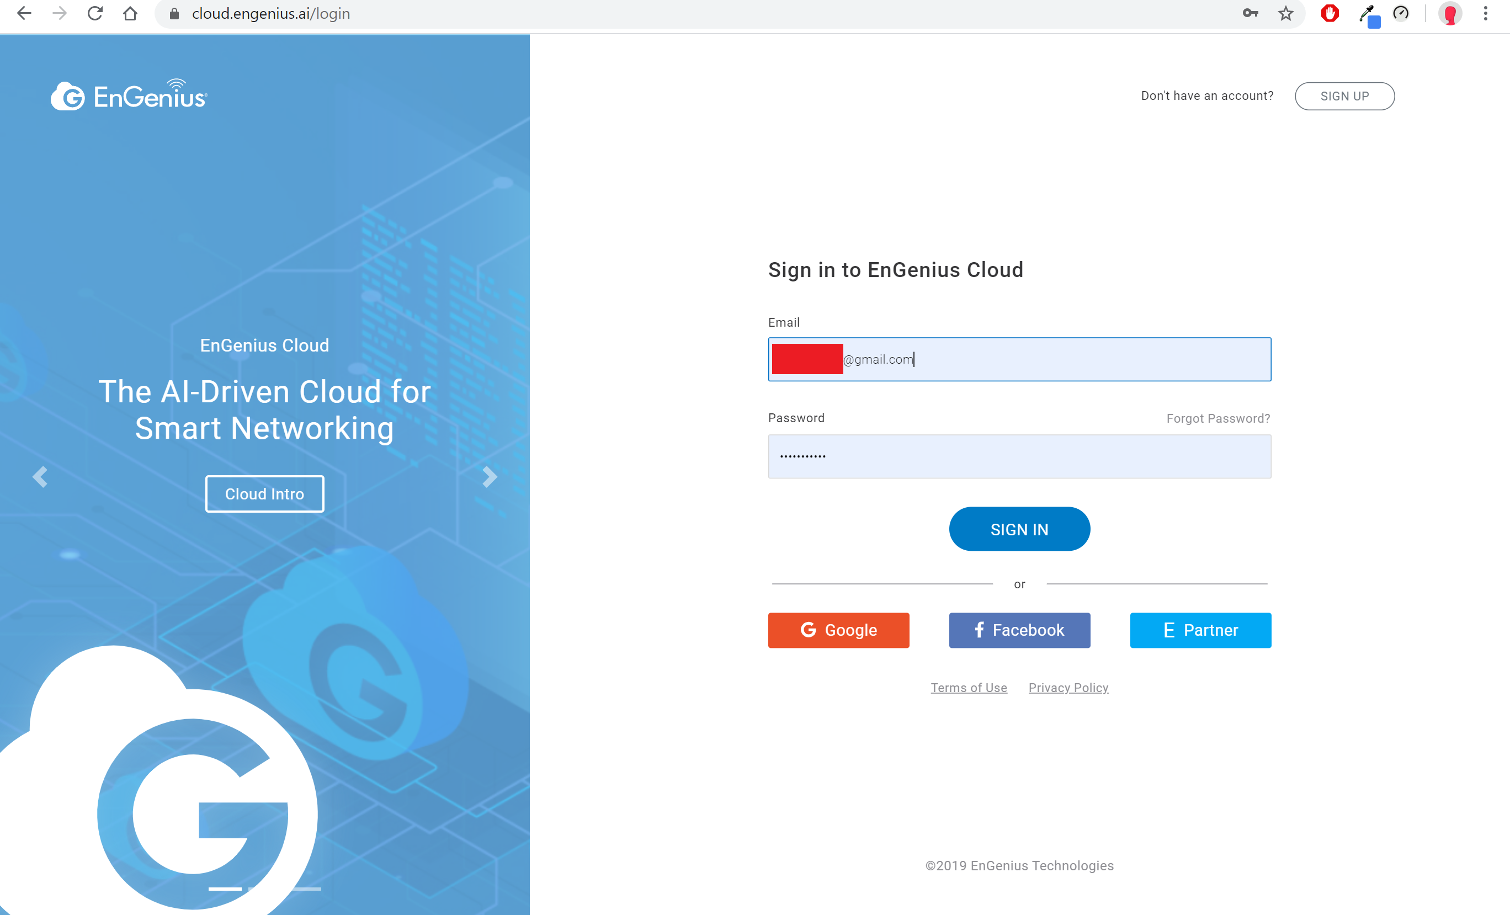View site security lock info
Screen dimensions: 1510x915
pyautogui.click(x=174, y=13)
